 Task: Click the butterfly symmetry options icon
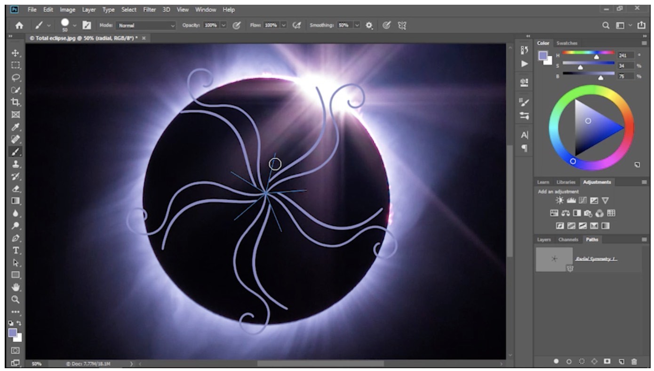point(402,25)
